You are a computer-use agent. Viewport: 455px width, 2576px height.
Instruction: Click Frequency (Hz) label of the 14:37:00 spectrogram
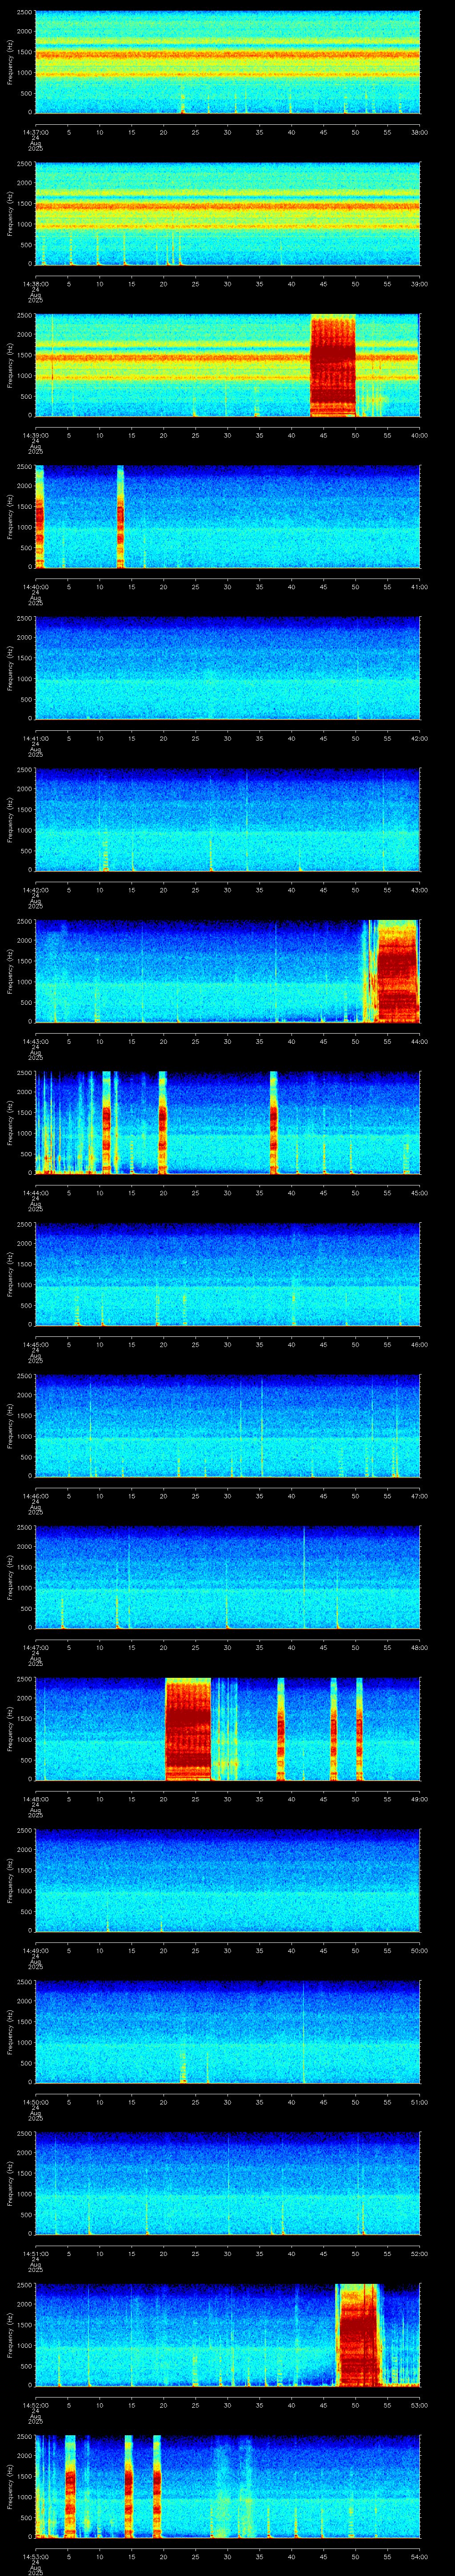point(10,63)
